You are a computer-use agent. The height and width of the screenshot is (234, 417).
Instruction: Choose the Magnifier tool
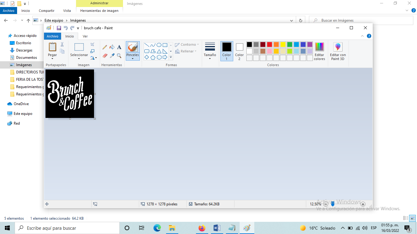(119, 55)
